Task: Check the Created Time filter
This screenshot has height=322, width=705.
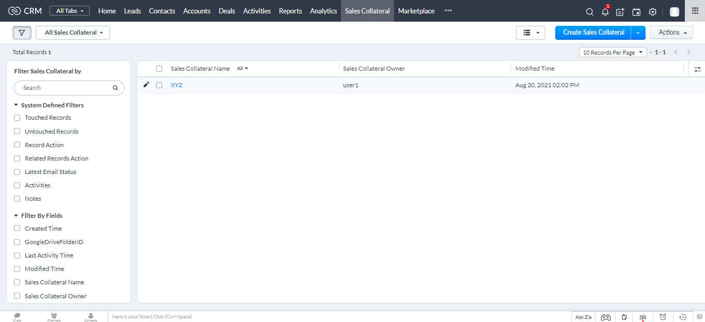Action: point(17,229)
